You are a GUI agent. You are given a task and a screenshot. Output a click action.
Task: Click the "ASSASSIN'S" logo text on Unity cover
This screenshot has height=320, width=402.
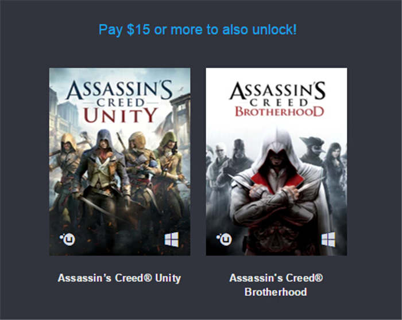pyautogui.click(x=119, y=89)
